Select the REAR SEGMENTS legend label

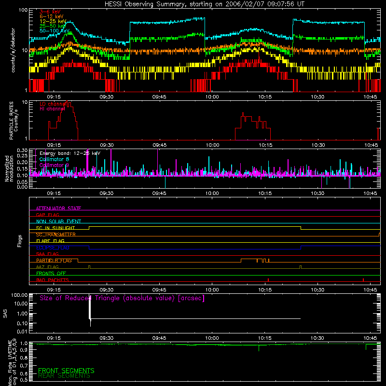[64, 376]
